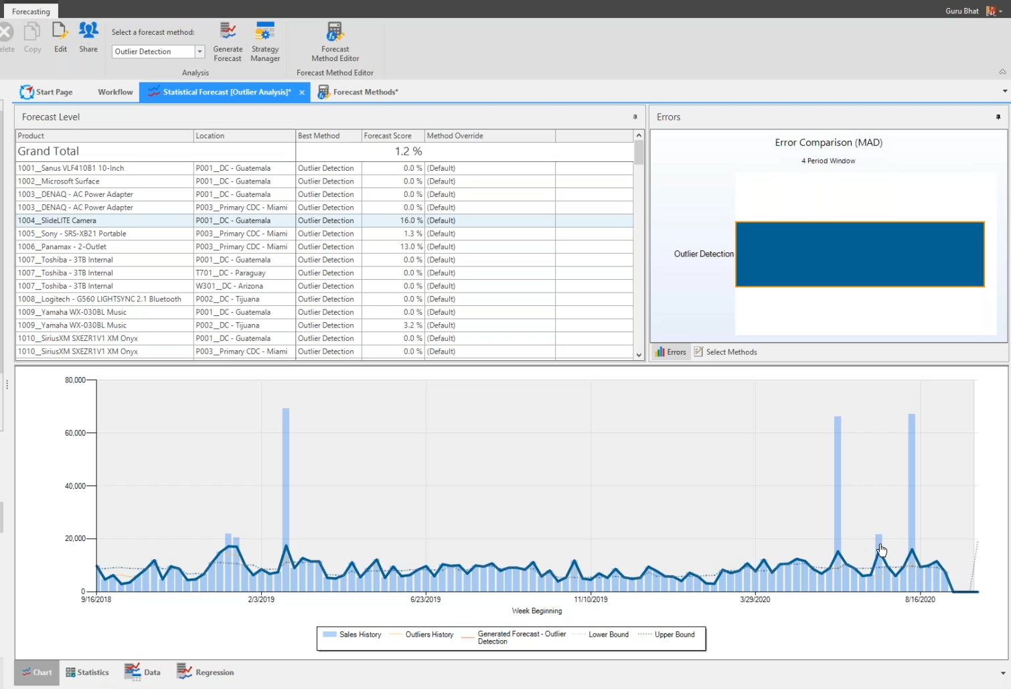Click the table vertical scrollbar thumb

(639, 152)
